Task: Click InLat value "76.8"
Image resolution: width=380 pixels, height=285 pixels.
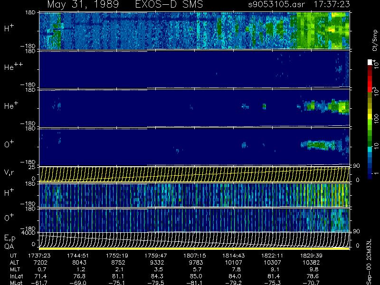Action: [x=80, y=276]
